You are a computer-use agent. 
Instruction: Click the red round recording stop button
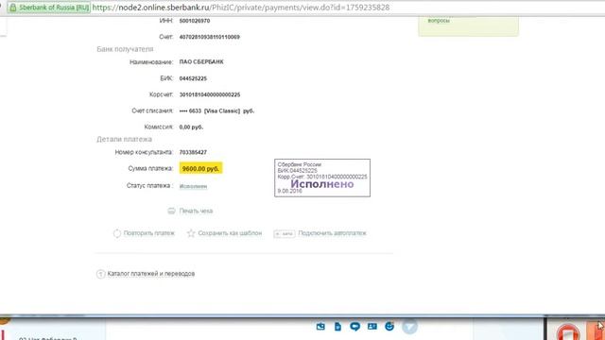(567, 332)
